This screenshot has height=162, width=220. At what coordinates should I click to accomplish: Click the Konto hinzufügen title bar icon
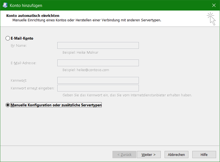pyautogui.click(x=5, y=5)
